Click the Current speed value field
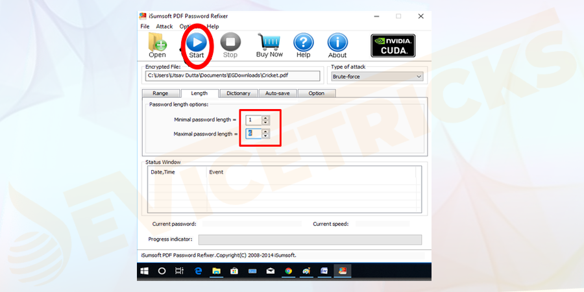The width and height of the screenshot is (584, 292). click(x=382, y=224)
